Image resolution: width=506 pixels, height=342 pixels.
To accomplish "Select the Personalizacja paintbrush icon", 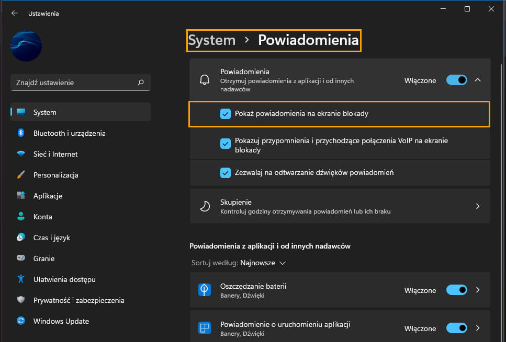I will [21, 174].
